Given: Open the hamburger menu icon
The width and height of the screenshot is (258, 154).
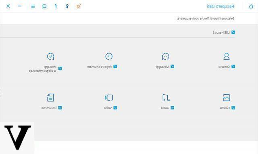Looking at the screenshot, I should pyautogui.click(x=33, y=6).
